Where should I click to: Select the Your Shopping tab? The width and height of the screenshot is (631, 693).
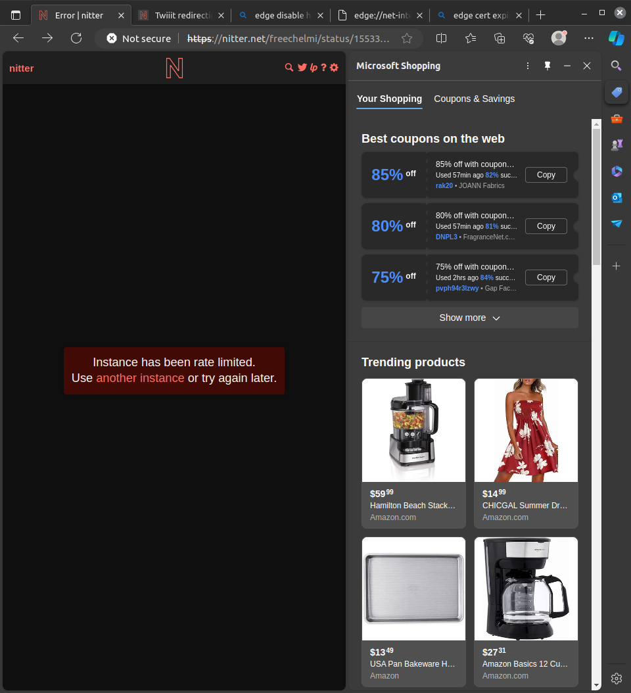389,99
